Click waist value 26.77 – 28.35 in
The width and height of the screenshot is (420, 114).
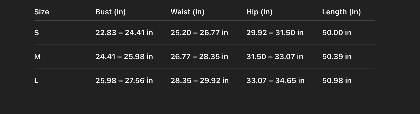[199, 57]
